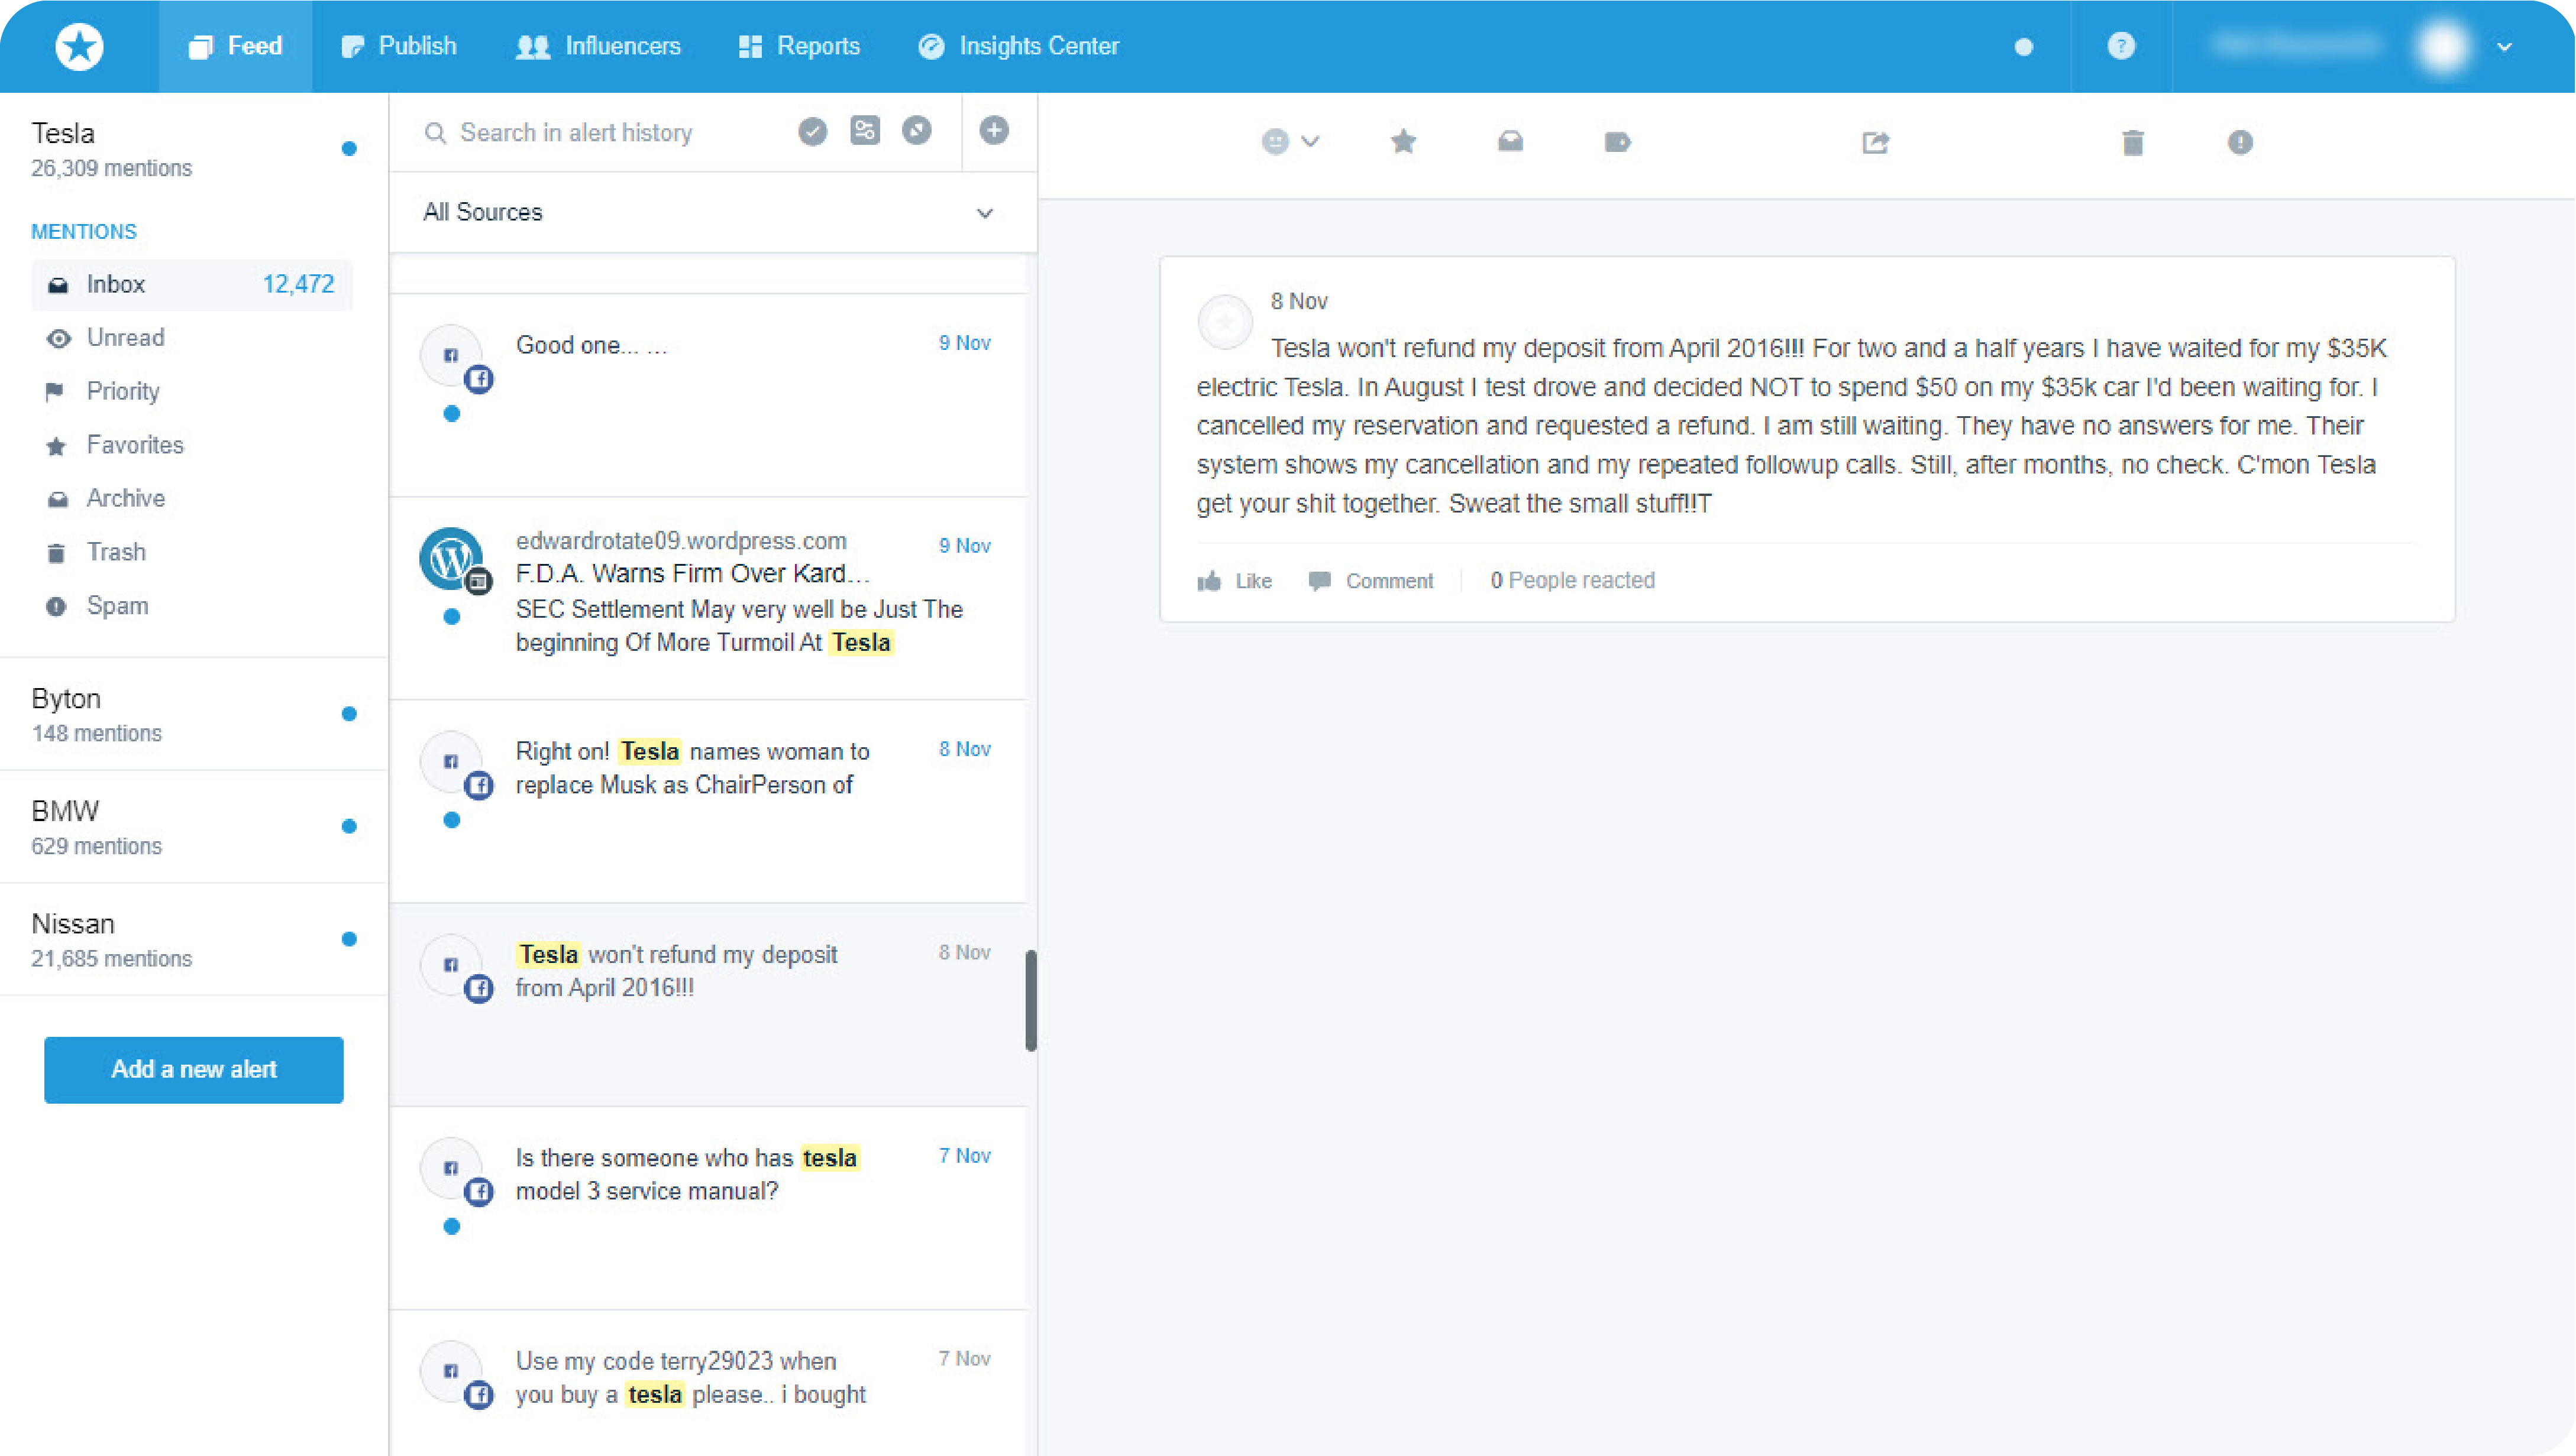This screenshot has height=1456, width=2576.
Task: Click '0 People reacted' text
Action: tap(1572, 580)
